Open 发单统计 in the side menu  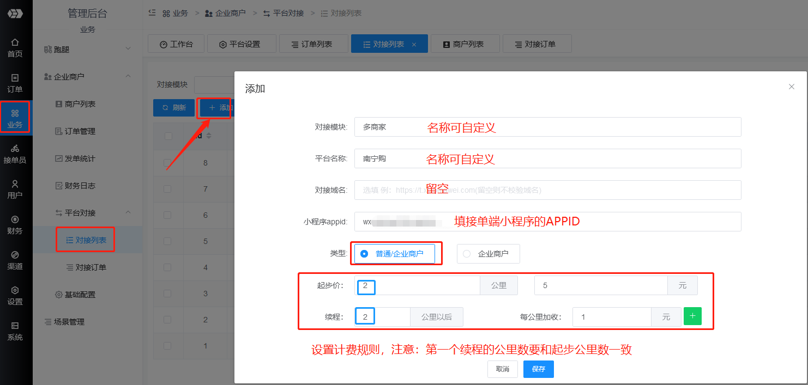click(88, 158)
